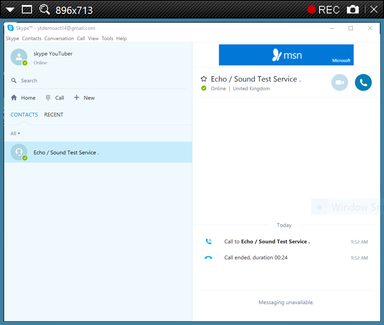This screenshot has width=384, height=325.
Task: Open the dial pad grid icon beside Call
Action: pyautogui.click(x=48, y=98)
